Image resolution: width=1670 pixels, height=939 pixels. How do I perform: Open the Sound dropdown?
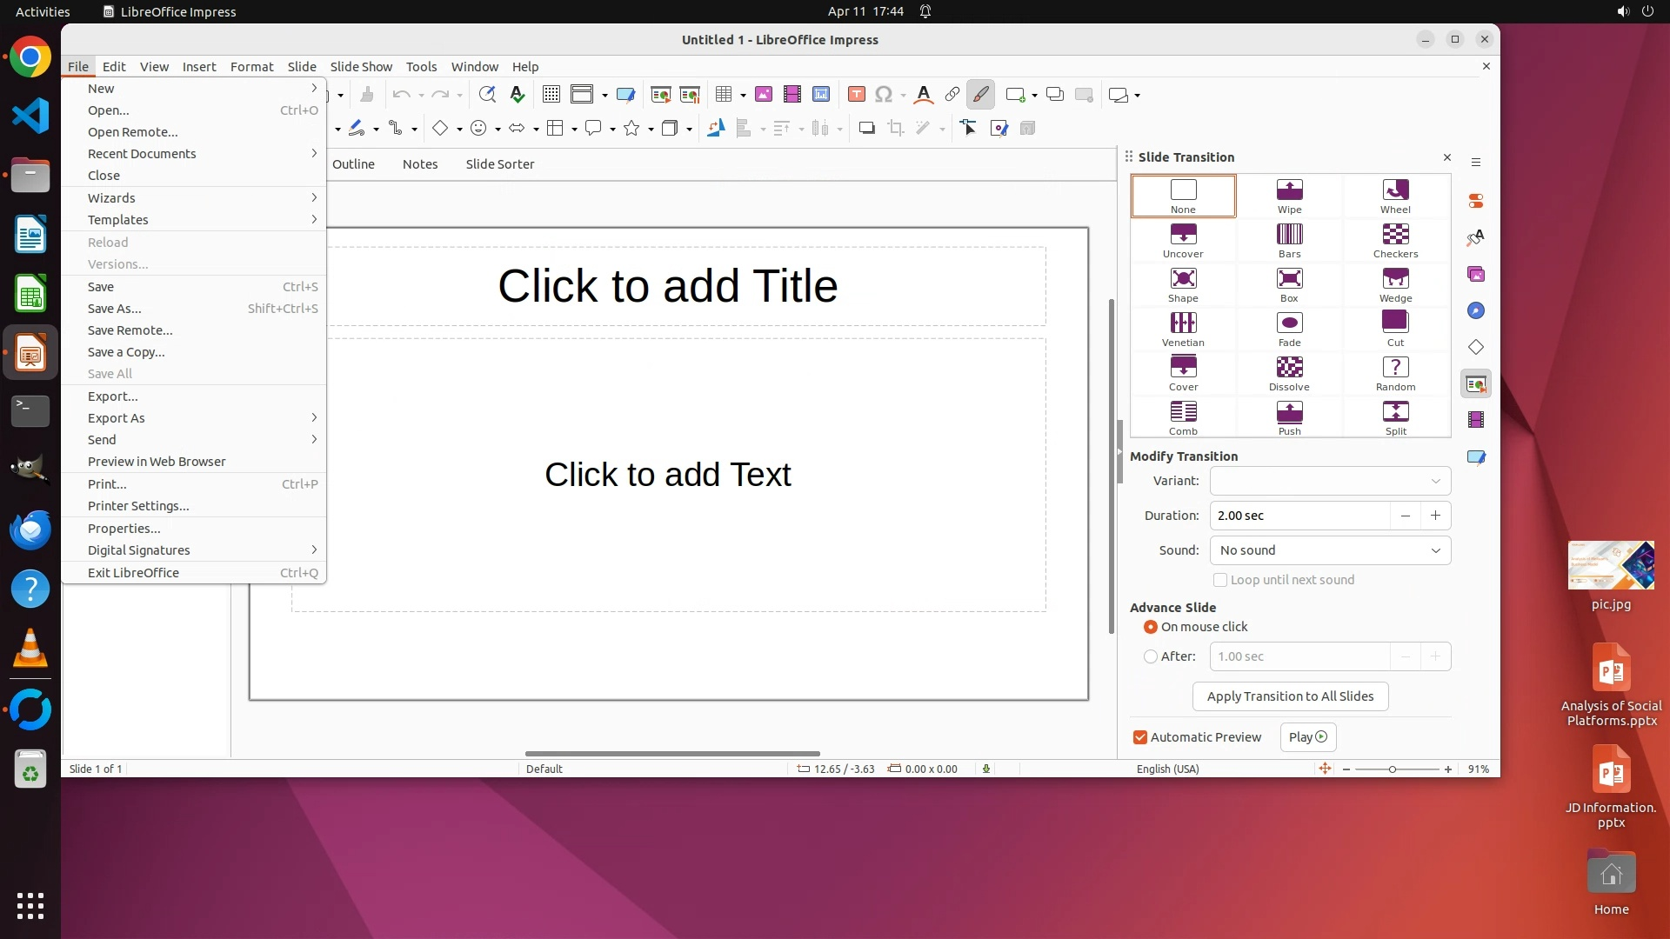click(1330, 550)
